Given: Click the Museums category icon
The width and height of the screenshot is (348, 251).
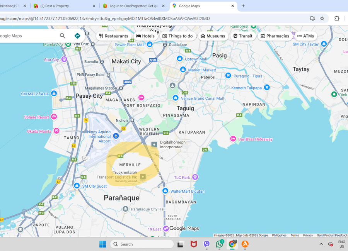Looking at the screenshot, I should coord(213,36).
